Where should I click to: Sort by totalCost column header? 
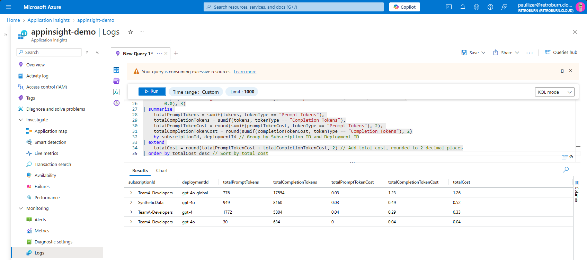coord(461,182)
